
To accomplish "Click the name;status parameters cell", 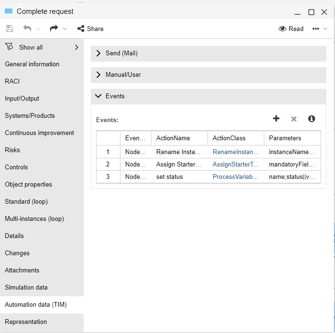I will (292, 177).
